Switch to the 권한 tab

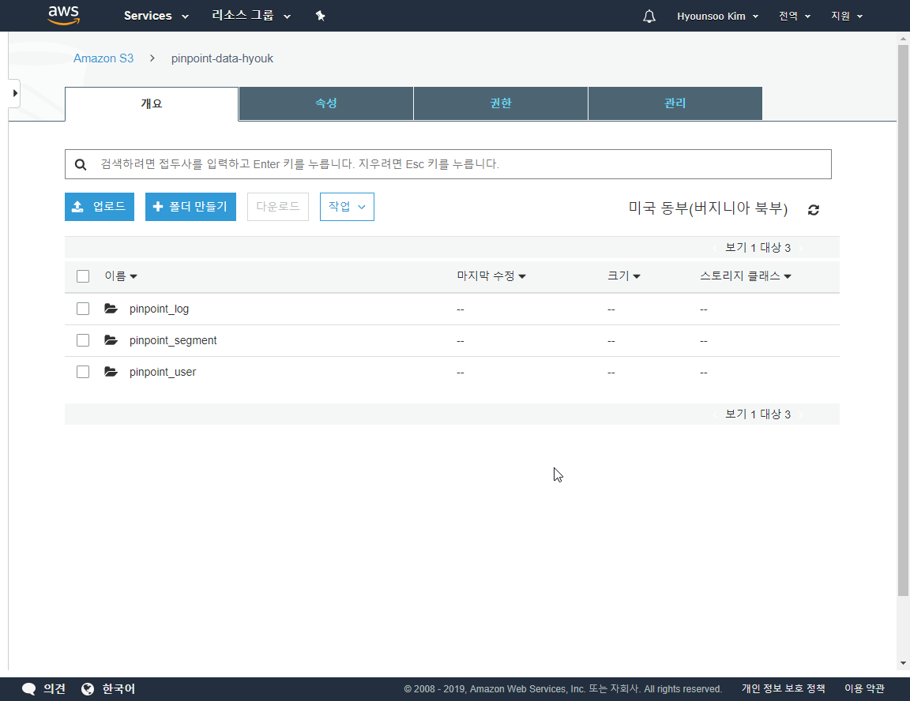tap(501, 103)
